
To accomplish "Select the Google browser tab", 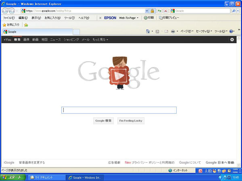I will click(38, 32).
